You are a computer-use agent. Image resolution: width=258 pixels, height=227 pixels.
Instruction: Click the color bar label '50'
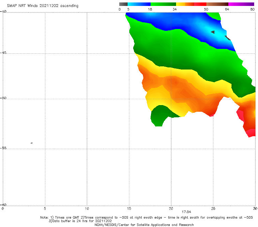pyautogui.click(x=206, y=9)
